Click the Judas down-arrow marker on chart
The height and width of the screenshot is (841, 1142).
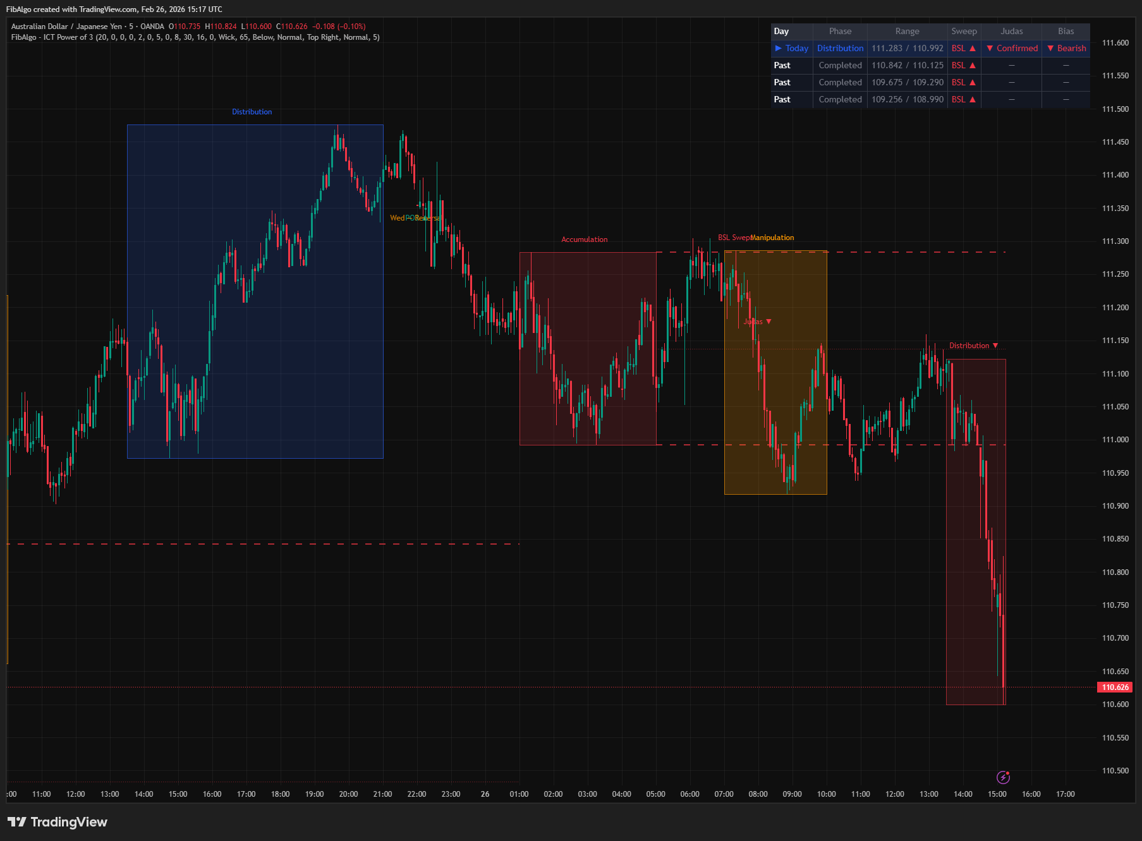pyautogui.click(x=768, y=322)
